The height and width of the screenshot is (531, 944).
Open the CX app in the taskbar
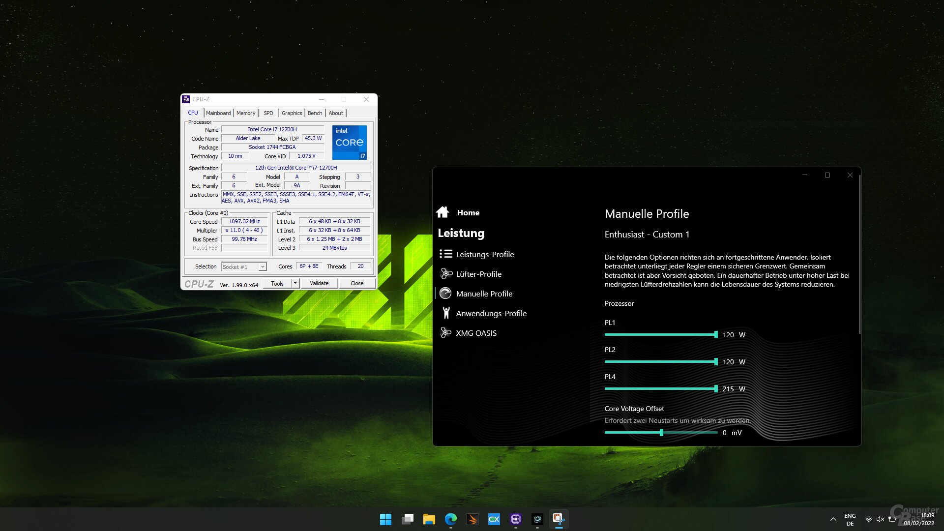[494, 519]
